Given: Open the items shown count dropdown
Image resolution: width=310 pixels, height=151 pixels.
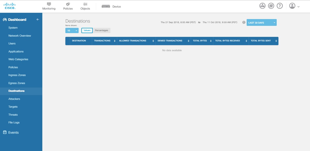Looking at the screenshot, I should point(72,30).
